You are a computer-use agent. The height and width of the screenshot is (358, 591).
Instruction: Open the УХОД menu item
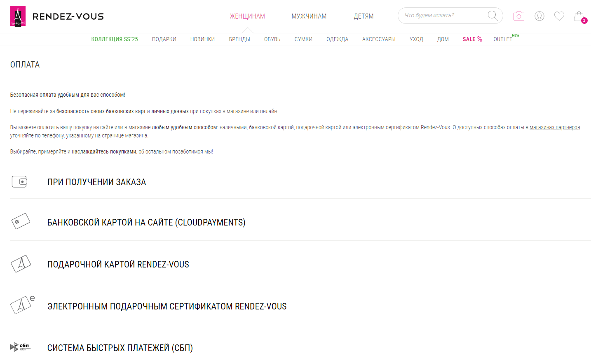coord(416,39)
